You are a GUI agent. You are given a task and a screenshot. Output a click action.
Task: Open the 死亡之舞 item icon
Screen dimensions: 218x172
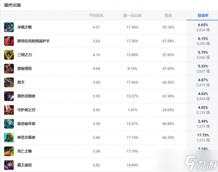point(9,151)
